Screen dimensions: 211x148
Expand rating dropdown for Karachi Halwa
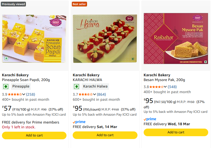tap(95, 95)
